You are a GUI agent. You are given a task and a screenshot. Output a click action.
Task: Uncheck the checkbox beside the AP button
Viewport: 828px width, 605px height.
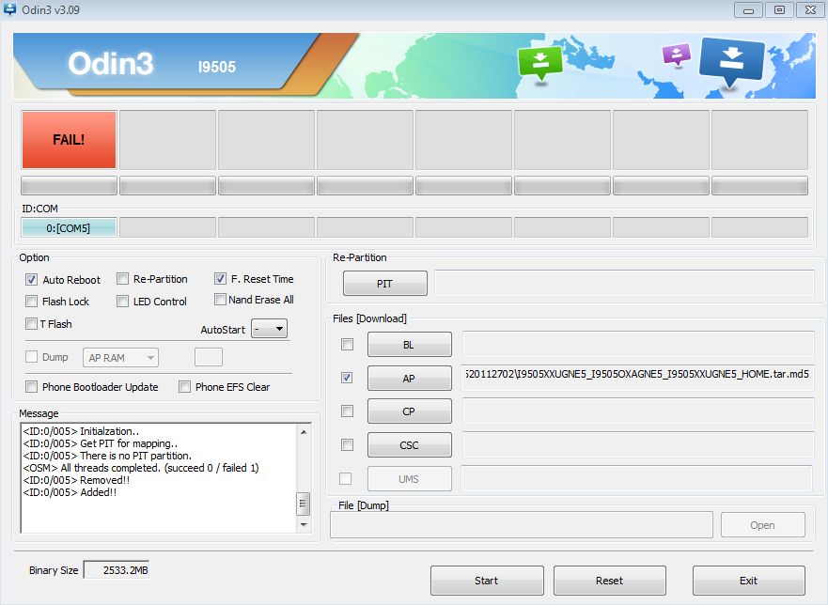pyautogui.click(x=347, y=378)
